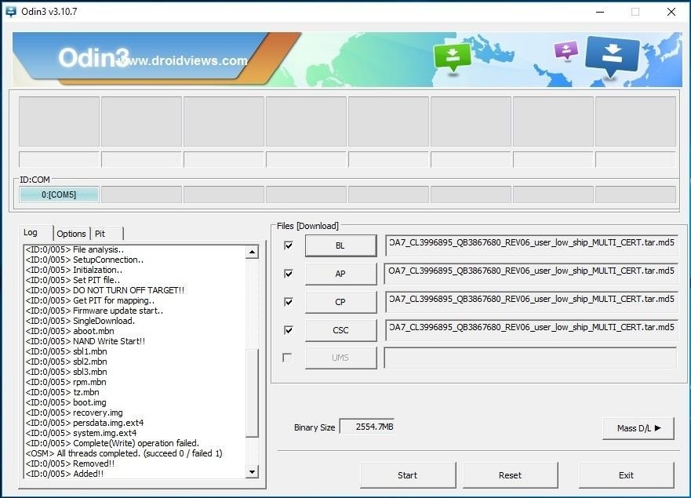Image resolution: width=691 pixels, height=498 pixels.
Task: Click the empty UMS file path field
Action: pos(530,358)
